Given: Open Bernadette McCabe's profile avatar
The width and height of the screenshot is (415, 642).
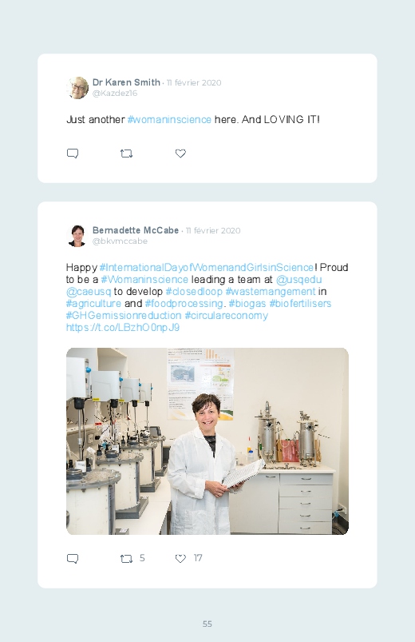Looking at the screenshot, I should [77, 236].
